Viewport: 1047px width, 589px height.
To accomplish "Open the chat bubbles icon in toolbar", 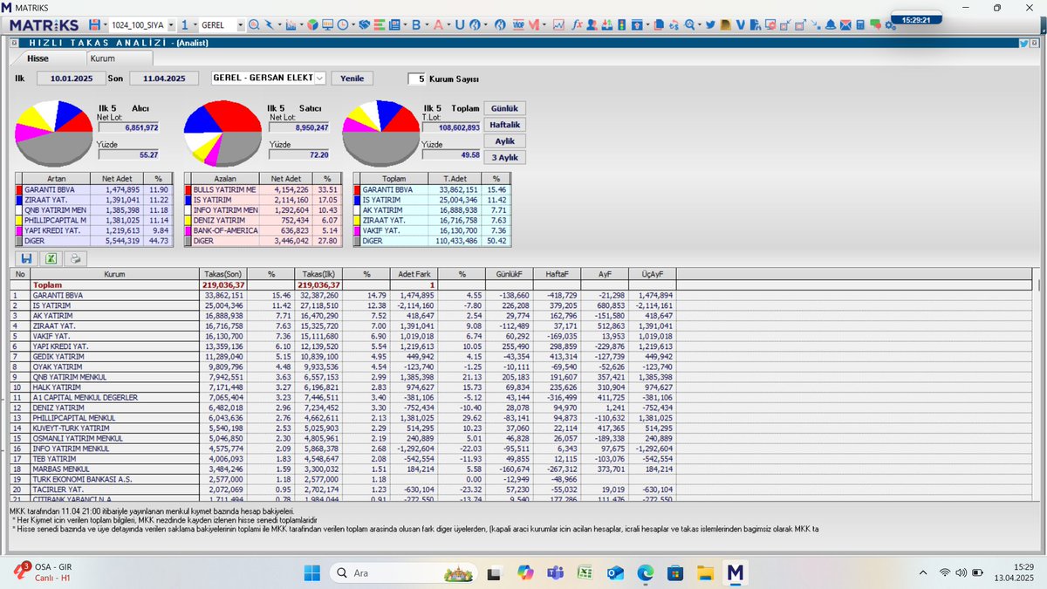I will coord(875,24).
